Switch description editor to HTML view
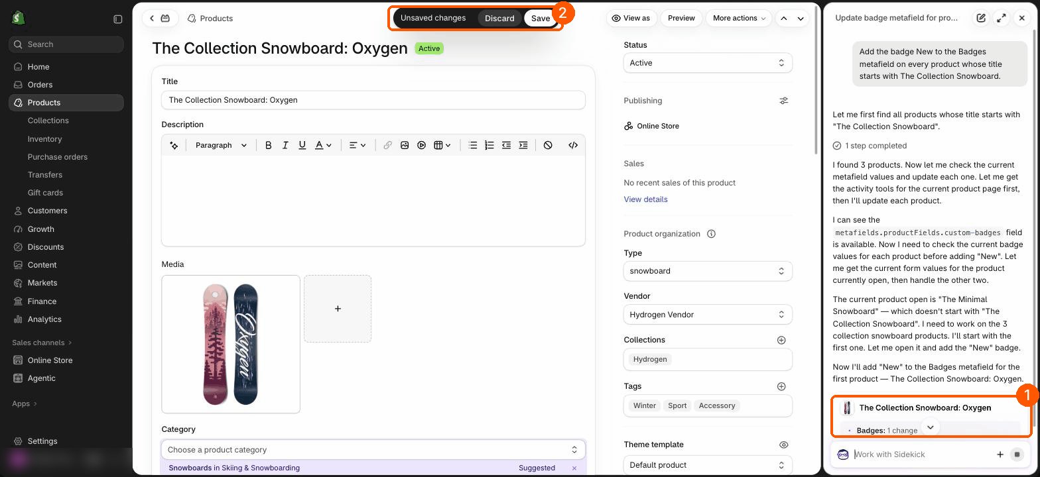This screenshot has height=477, width=1040. 573,145
